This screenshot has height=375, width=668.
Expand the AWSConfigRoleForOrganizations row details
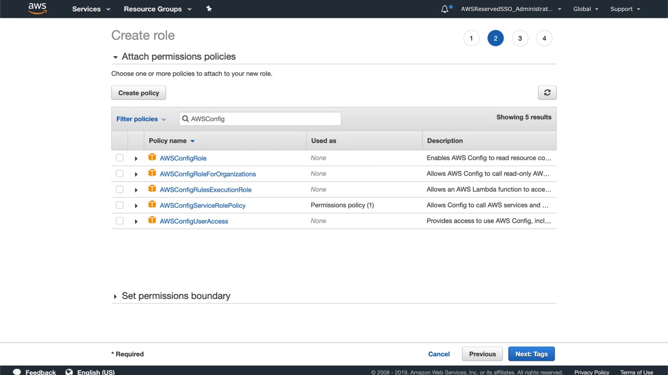click(136, 174)
